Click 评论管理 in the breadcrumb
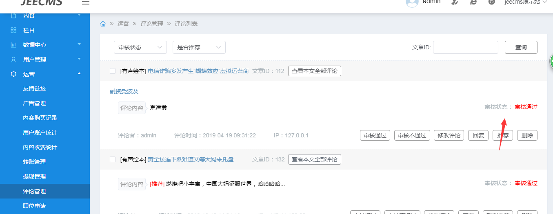 point(152,24)
